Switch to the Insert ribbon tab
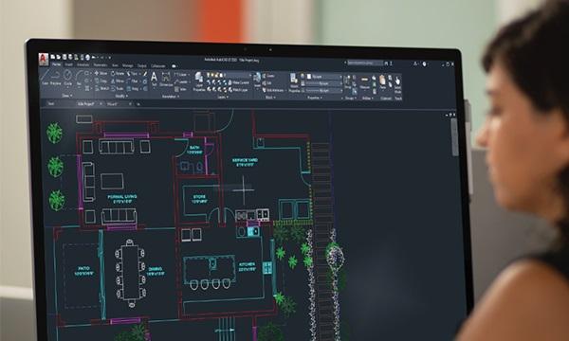569x341 pixels. click(x=68, y=64)
